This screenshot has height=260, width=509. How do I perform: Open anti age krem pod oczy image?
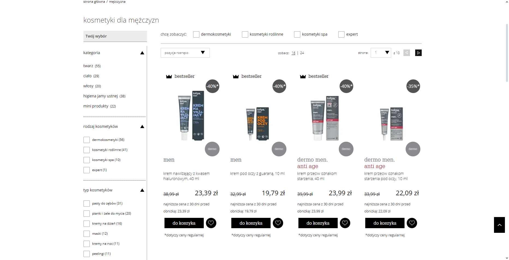point(392,124)
